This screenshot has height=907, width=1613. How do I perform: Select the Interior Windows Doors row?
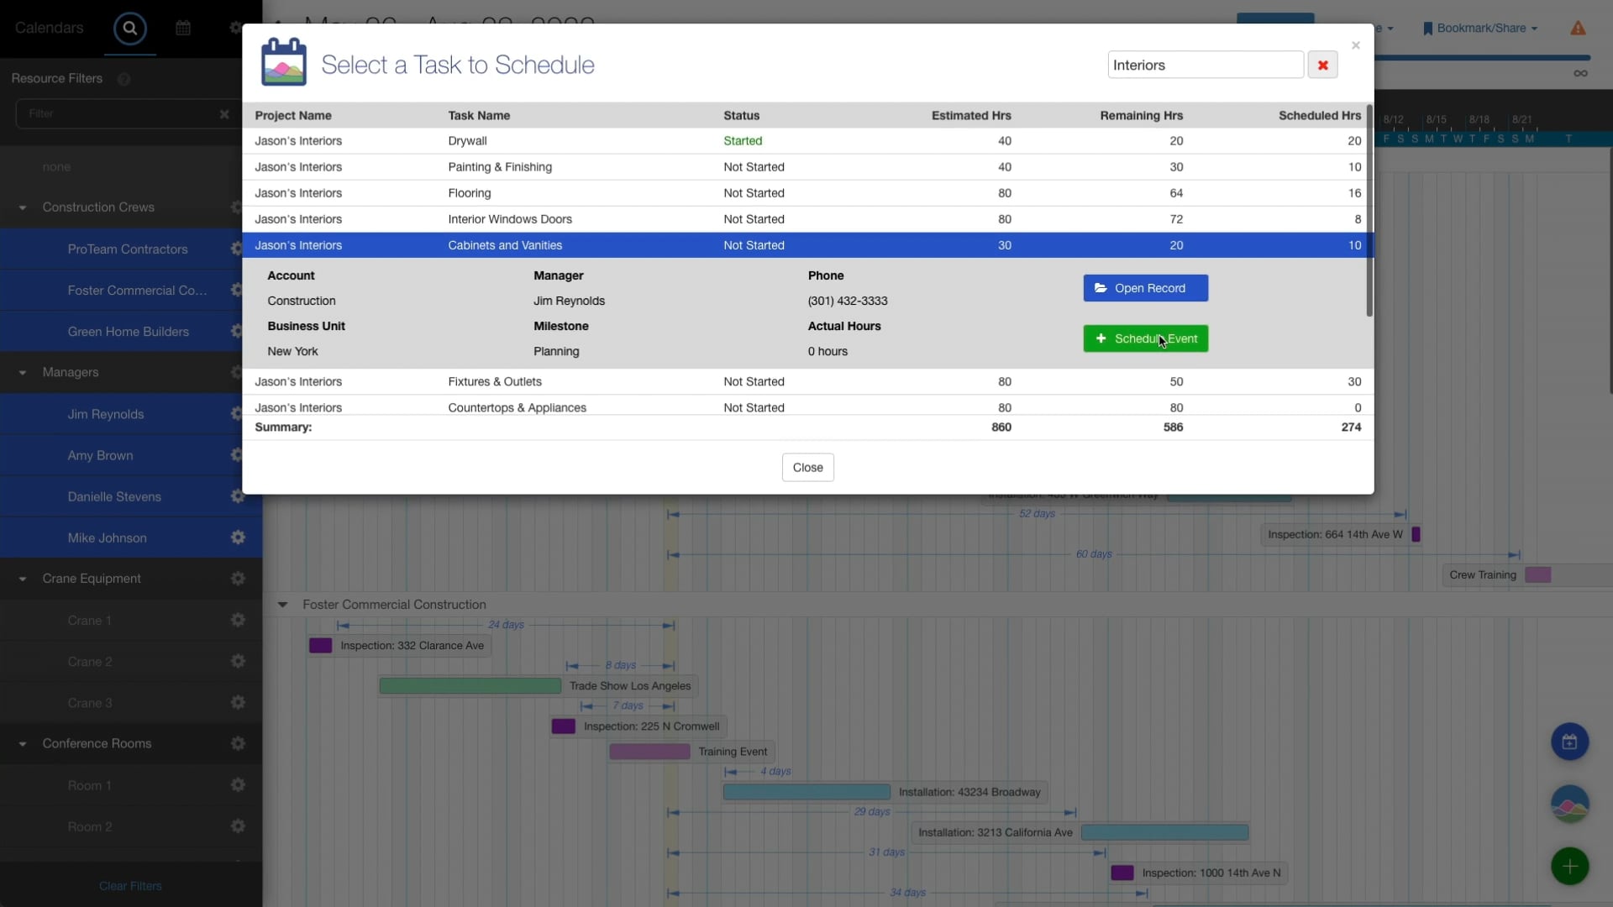click(x=804, y=219)
